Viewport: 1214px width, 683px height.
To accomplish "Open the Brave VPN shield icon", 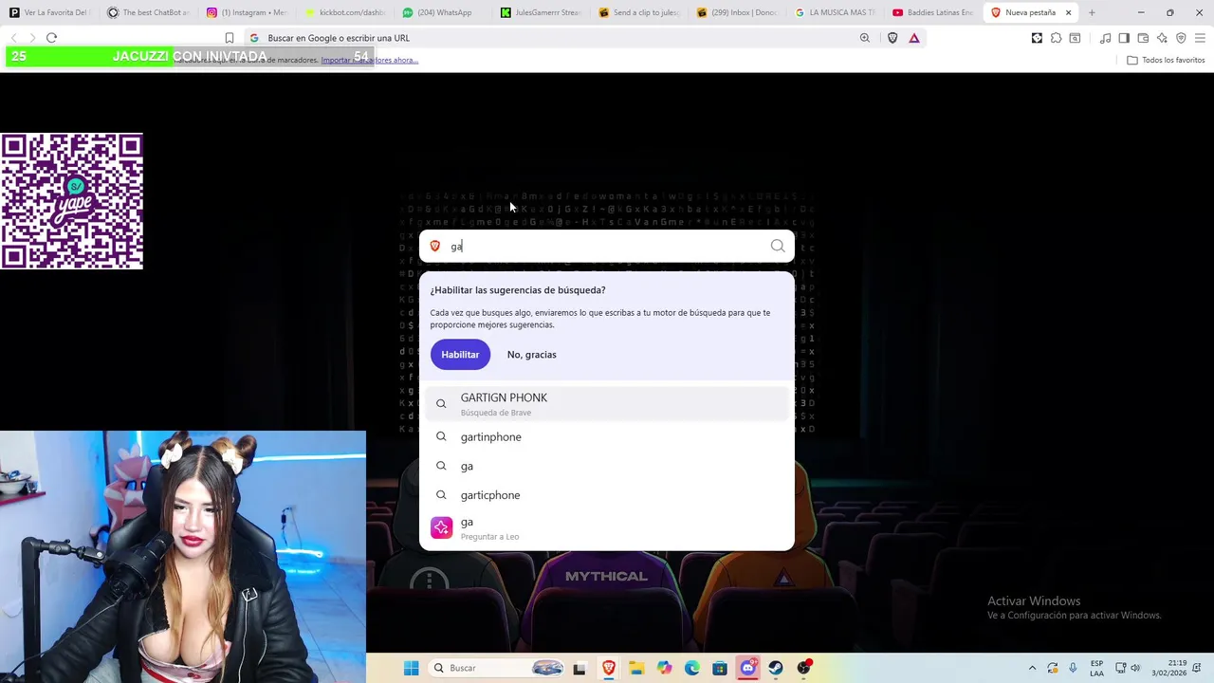I will pos(1181,38).
